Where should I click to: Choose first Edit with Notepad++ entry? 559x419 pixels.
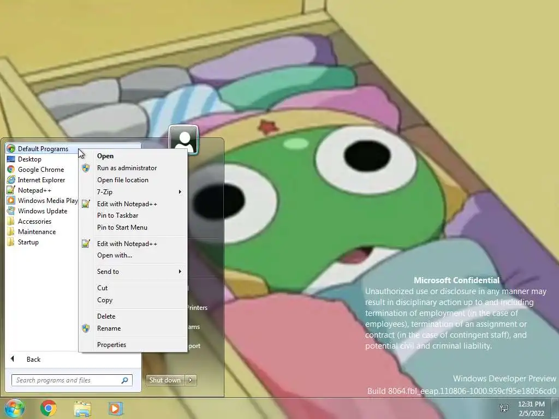pyautogui.click(x=133, y=204)
